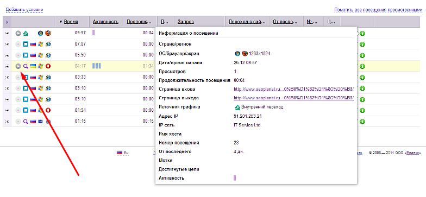Sort table by От после... column
The width and height of the screenshot is (426, 197).
pyautogui.click(x=285, y=22)
